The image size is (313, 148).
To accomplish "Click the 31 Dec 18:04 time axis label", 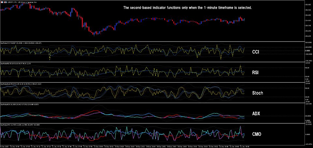I will click(x=99, y=147).
